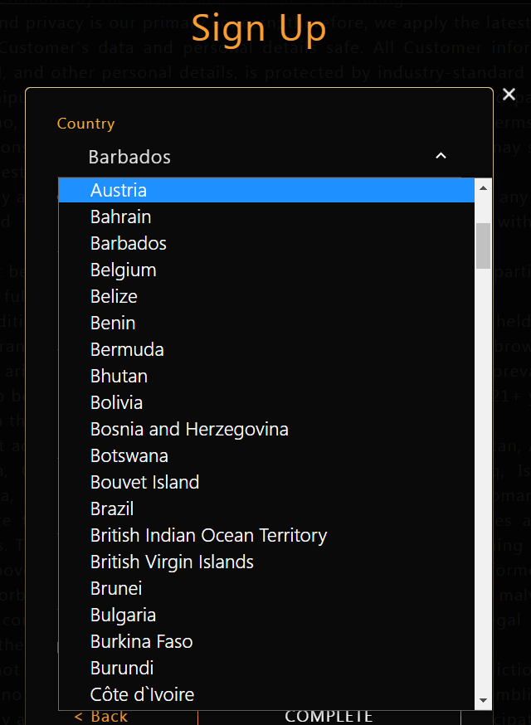Pick Belgium as the country
Viewport: 531px width, 725px height.
(x=124, y=270)
